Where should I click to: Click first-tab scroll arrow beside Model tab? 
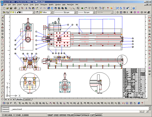pos(6,100)
